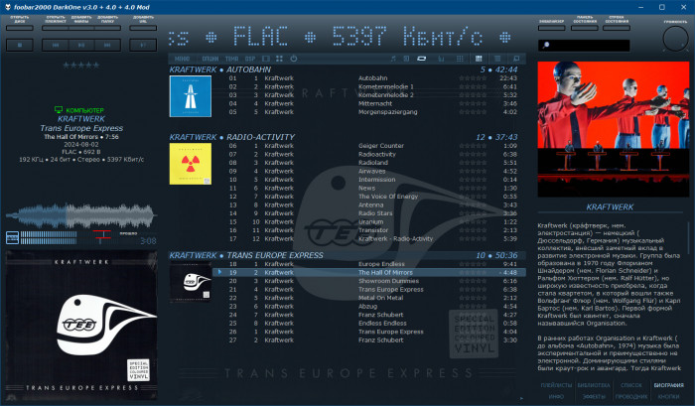The image size is (695, 406).
Task: Toggle the ЭКВАЛАЙЗЕР button
Action: (x=551, y=28)
